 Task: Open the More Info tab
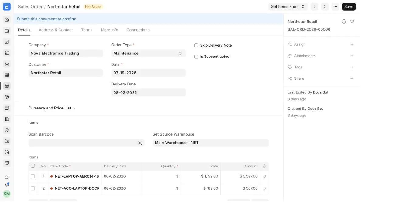[109, 30]
